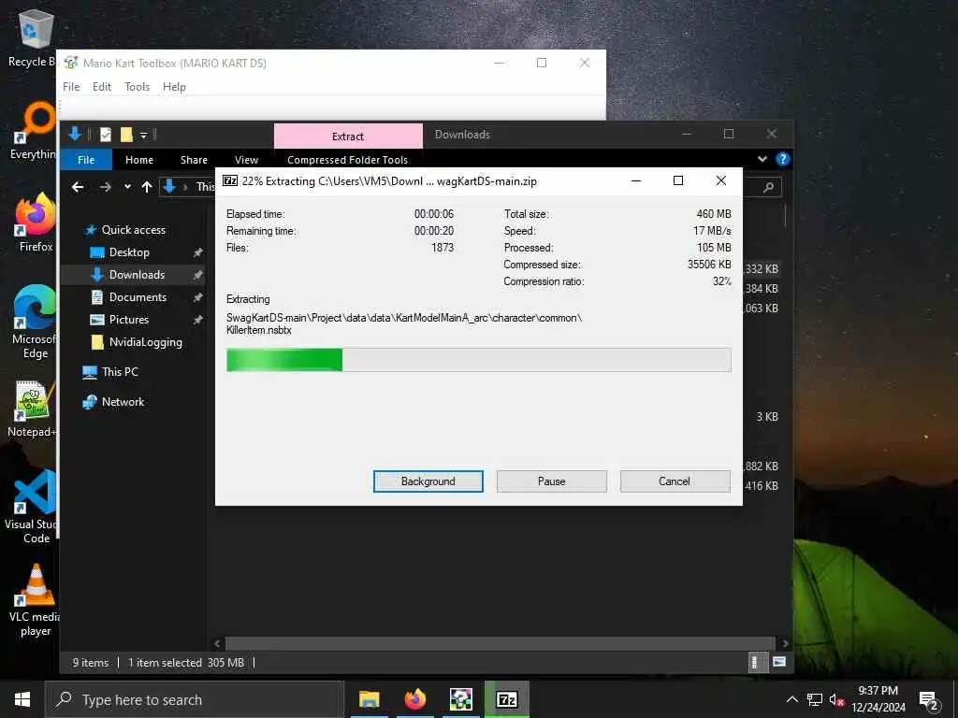Click the Background button in 7-Zip dialog

(428, 481)
